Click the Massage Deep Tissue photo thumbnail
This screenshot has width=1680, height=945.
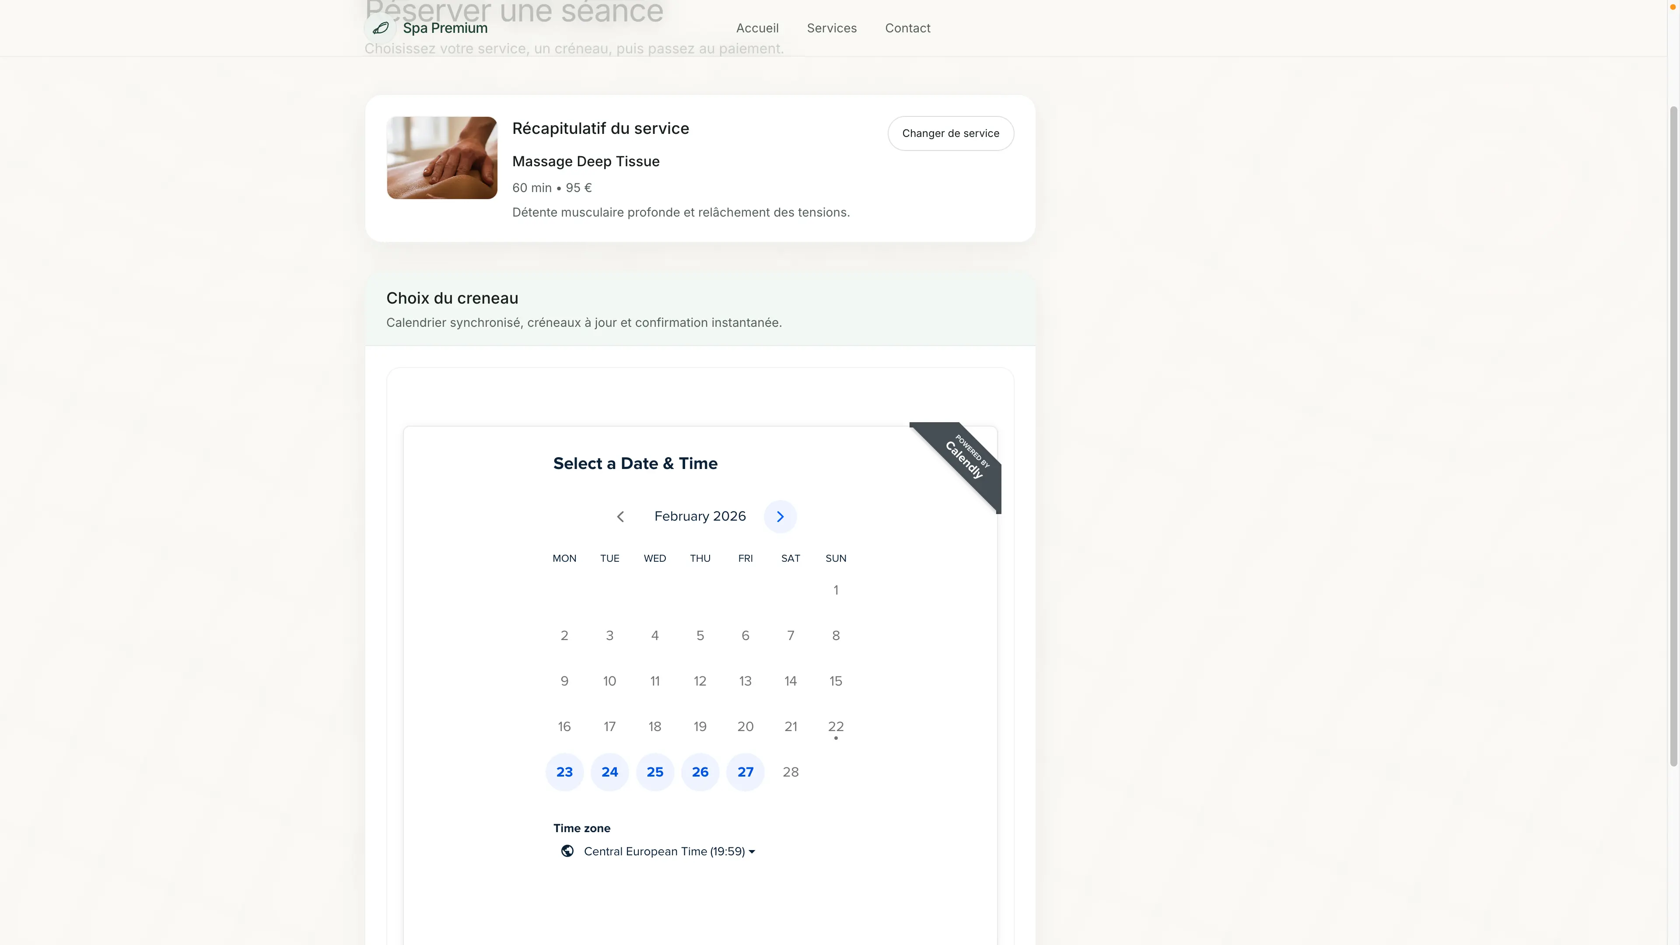coord(441,158)
